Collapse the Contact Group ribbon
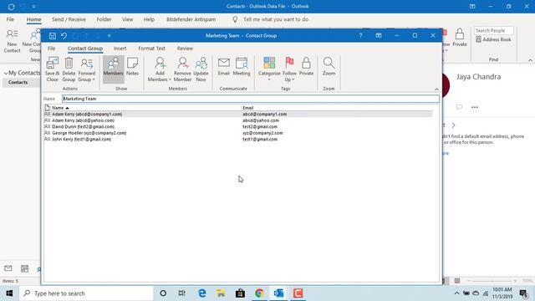This screenshot has height=301, width=535. (x=436, y=89)
